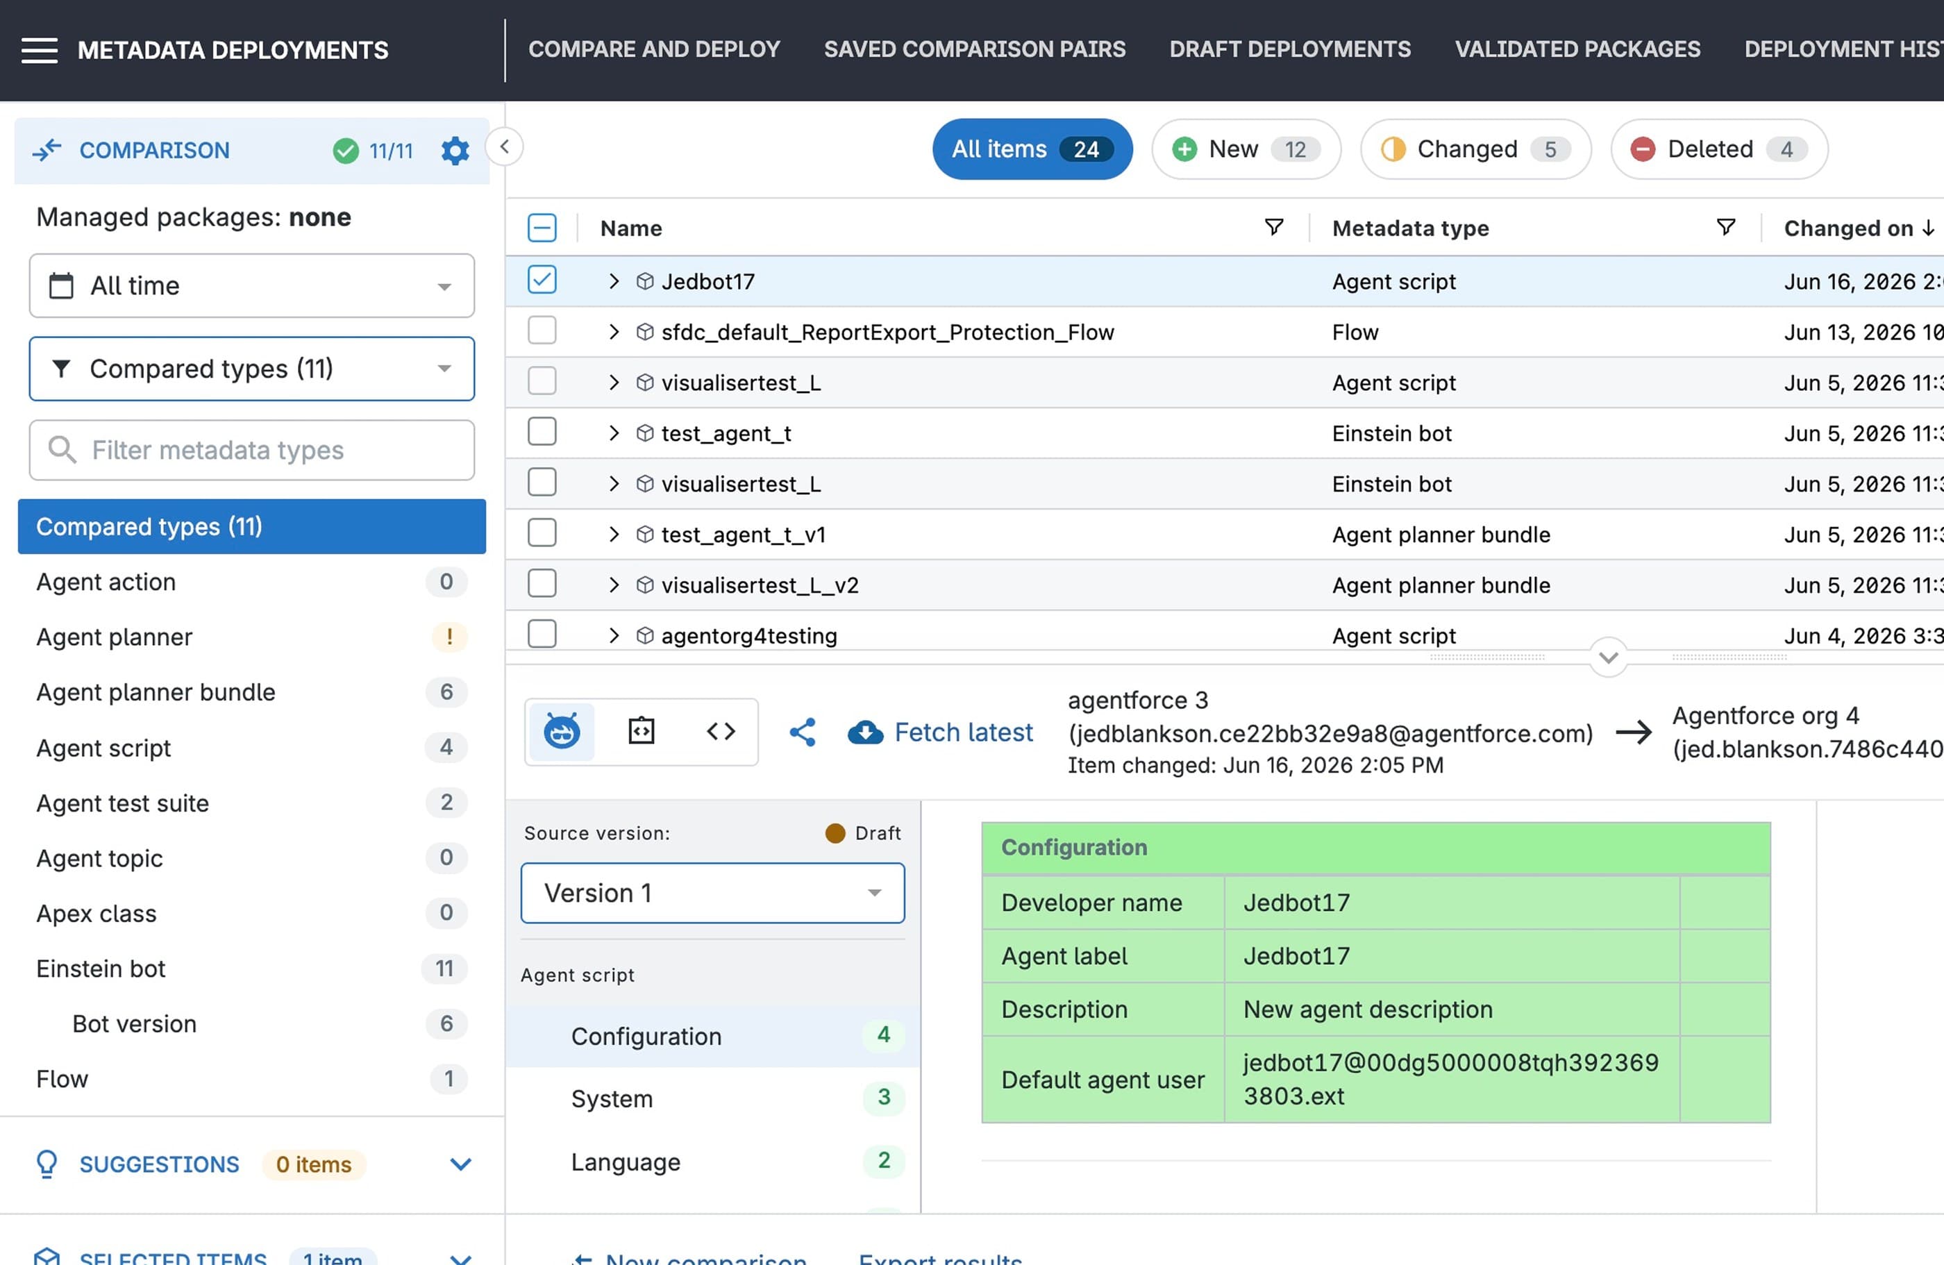
Task: Select the Bot version subtype
Action: coord(251,1024)
